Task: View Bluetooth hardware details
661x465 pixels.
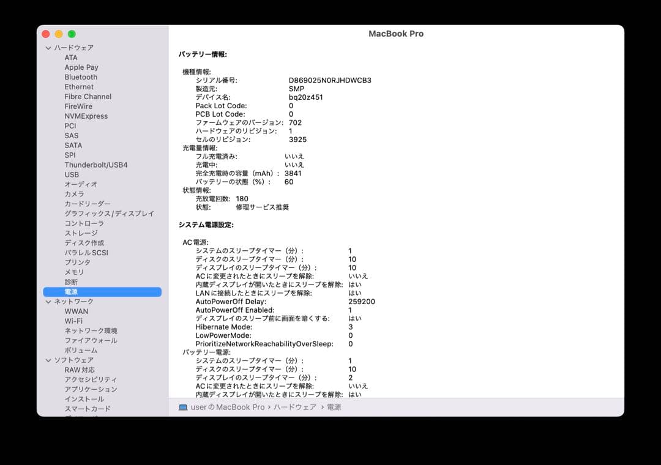Action: [80, 76]
